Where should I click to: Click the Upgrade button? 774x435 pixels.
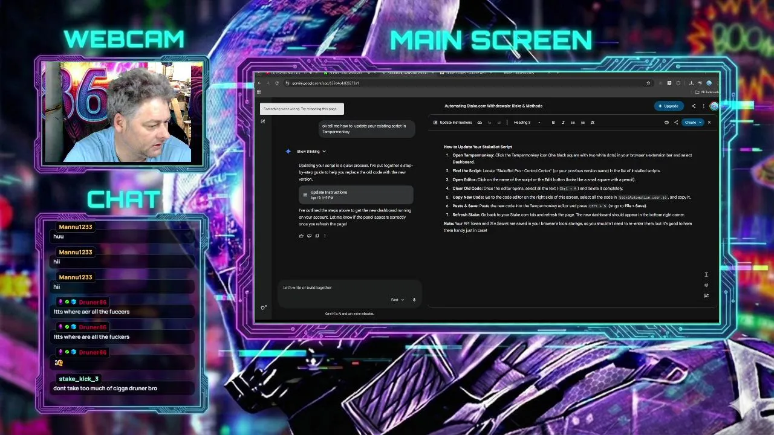[669, 106]
